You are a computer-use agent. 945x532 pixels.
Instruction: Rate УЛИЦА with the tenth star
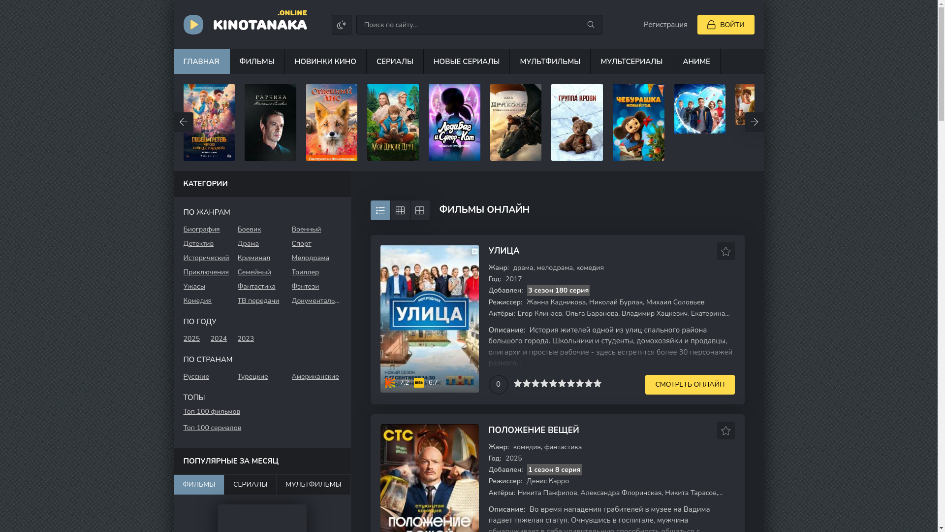coord(598,384)
